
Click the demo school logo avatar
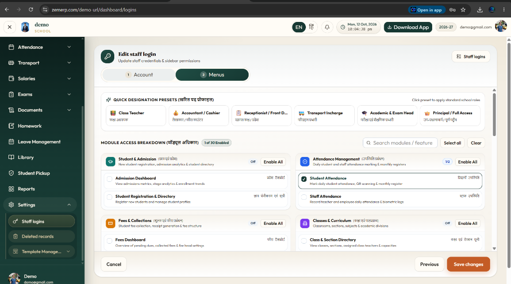(25, 27)
